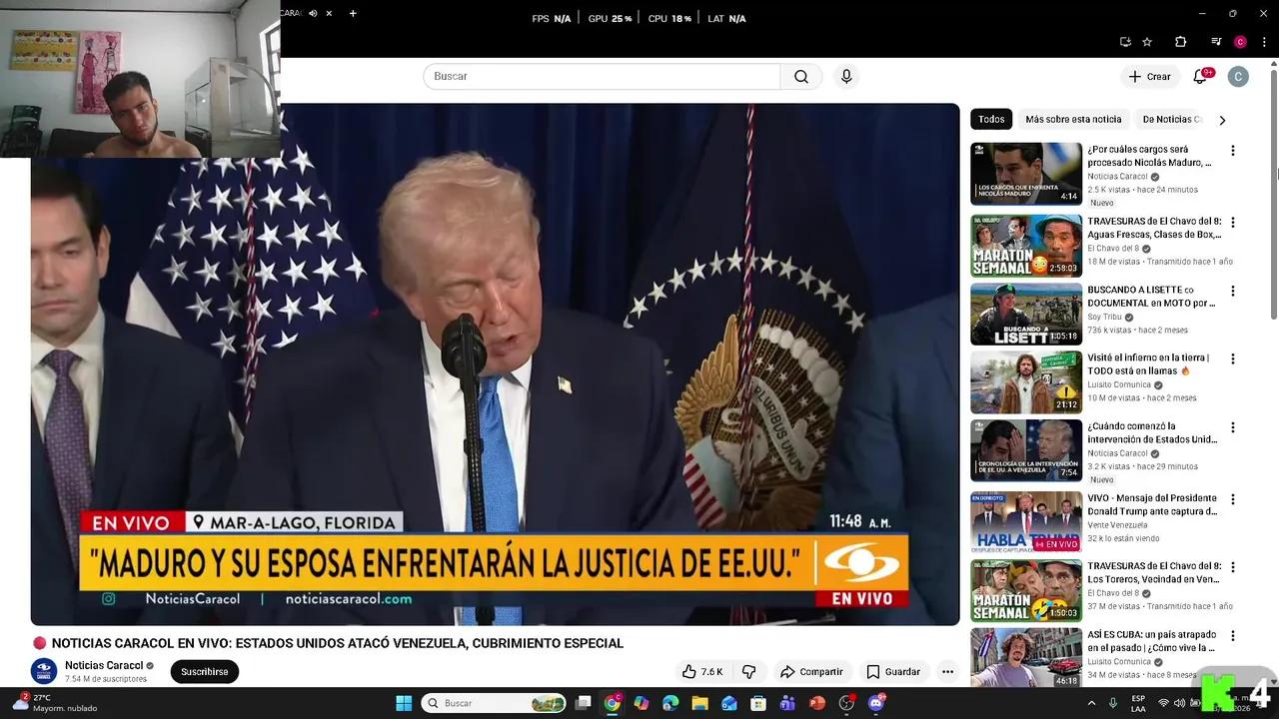Viewport: 1279px width, 719px height.
Task: Start voice search with the microphone icon
Action: pos(846,77)
